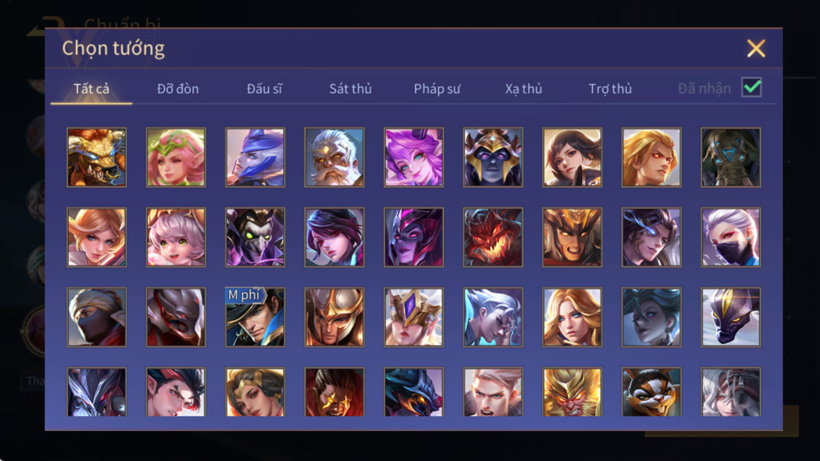This screenshot has width=820, height=461.
Task: Filter heroes by Sát thủ
Action: pyautogui.click(x=350, y=88)
